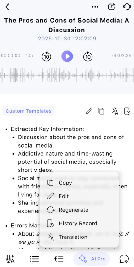The height and width of the screenshot is (267, 134).
Task: Choose History Record from the popup menu
Action: (79, 223)
